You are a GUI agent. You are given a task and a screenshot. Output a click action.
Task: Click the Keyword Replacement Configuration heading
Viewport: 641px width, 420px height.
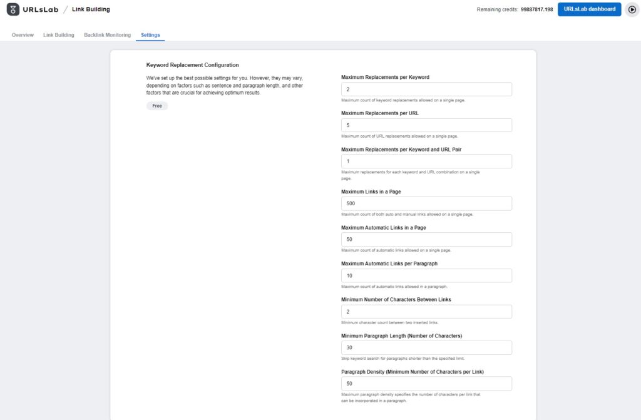[x=193, y=65]
